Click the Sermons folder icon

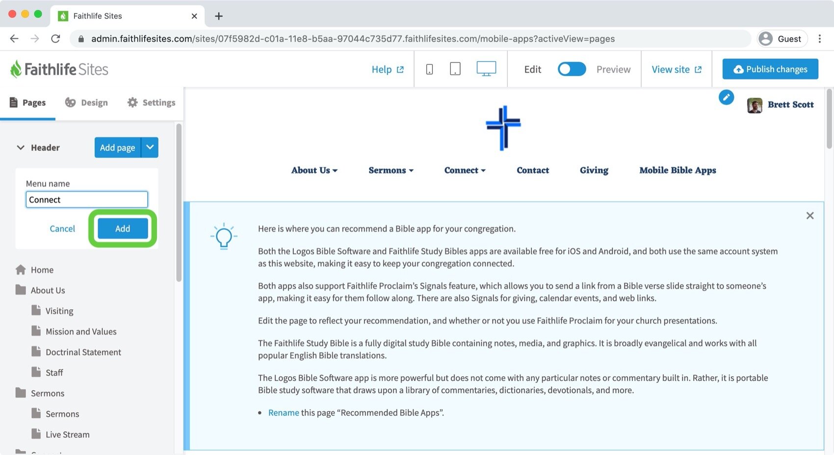tap(21, 393)
